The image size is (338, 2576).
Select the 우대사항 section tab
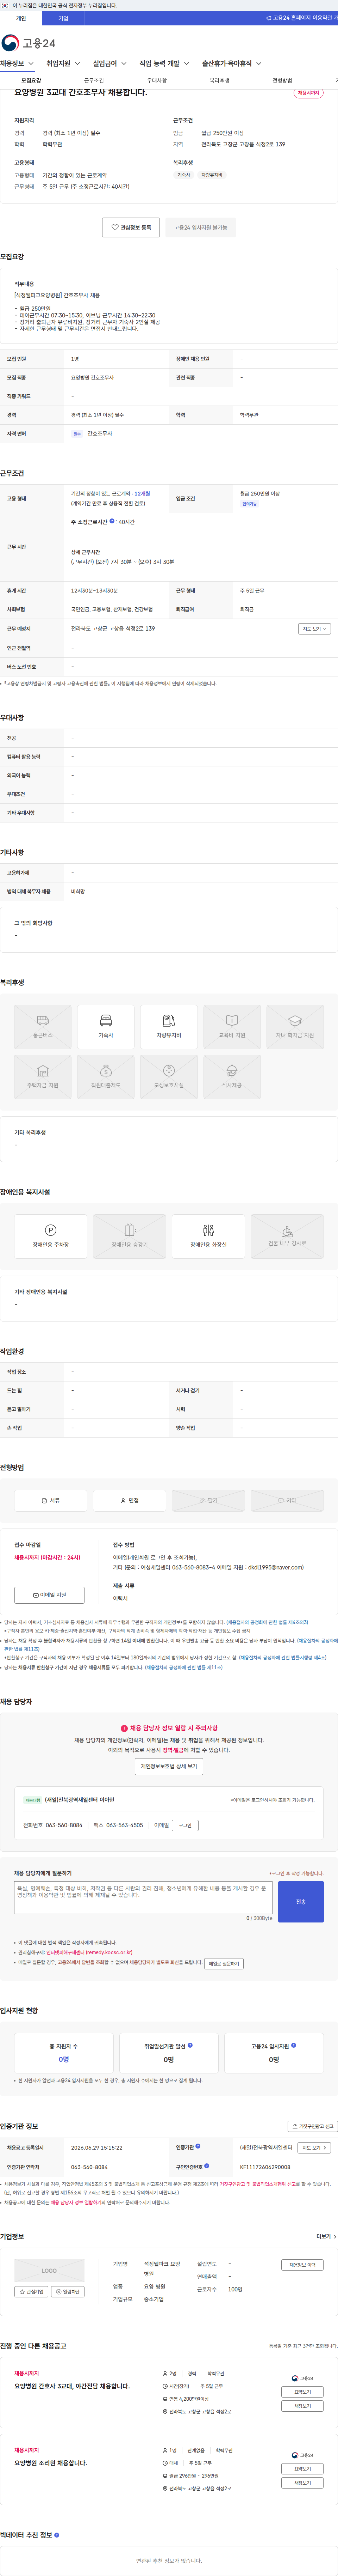click(157, 80)
